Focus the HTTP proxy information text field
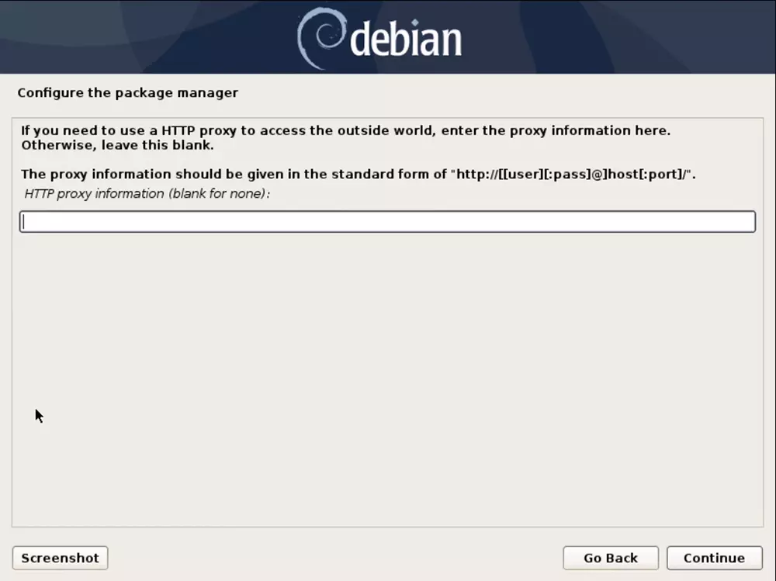Image resolution: width=776 pixels, height=581 pixels. coord(387,221)
